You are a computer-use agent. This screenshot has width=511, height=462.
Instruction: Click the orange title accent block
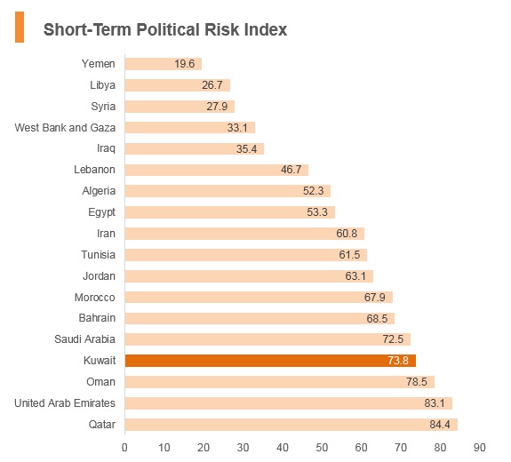click(20, 27)
